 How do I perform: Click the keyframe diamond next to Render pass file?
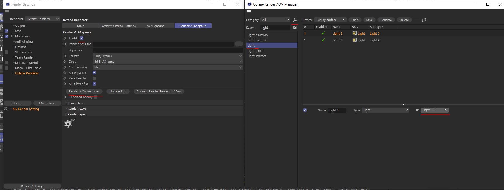[65, 44]
